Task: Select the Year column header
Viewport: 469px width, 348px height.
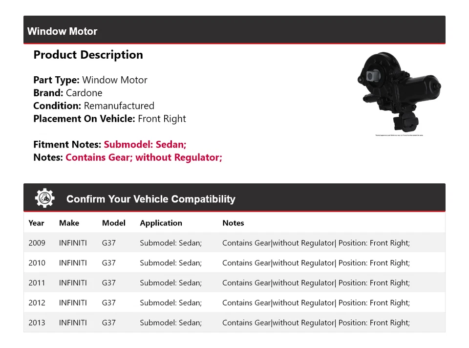Action: [x=36, y=223]
